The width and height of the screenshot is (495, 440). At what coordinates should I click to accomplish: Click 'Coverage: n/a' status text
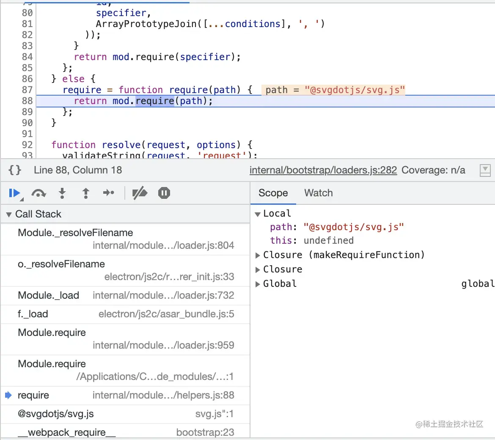(x=433, y=170)
